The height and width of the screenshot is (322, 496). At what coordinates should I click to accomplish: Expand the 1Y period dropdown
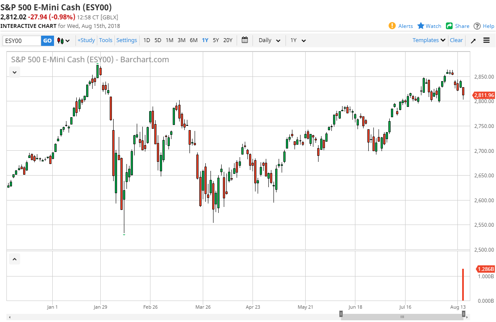[x=298, y=40]
